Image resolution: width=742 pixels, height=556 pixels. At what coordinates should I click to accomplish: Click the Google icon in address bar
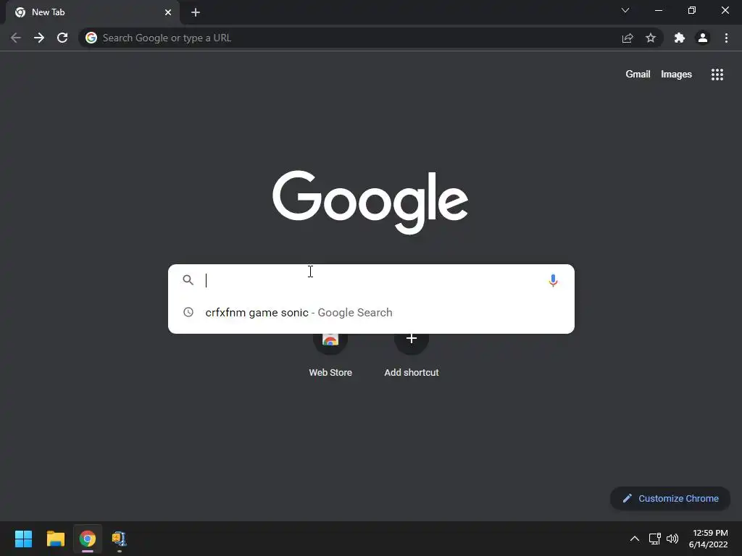(91, 38)
